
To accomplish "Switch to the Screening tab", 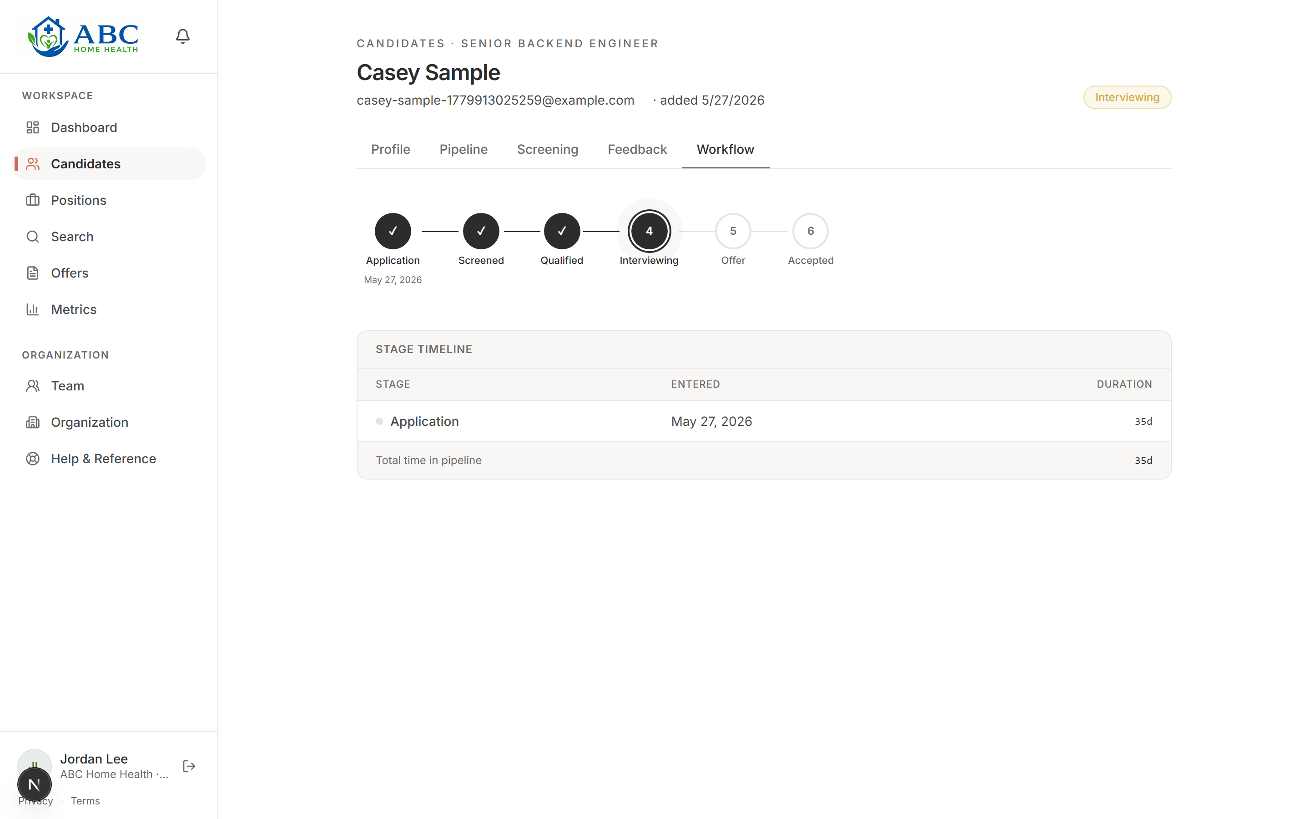I will tap(547, 150).
